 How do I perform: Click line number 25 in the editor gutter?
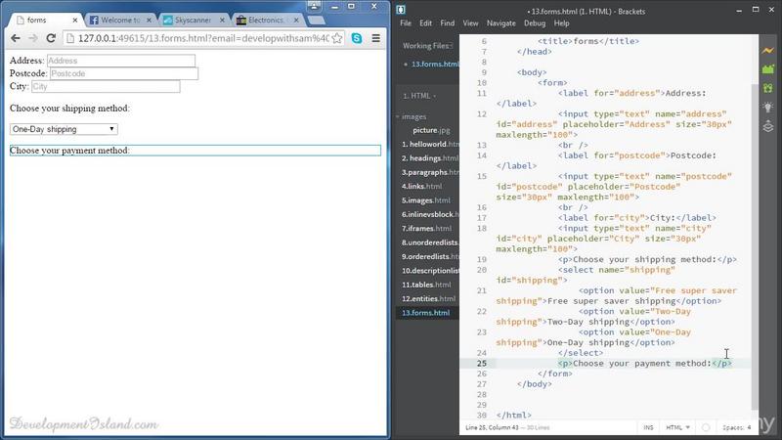click(x=481, y=363)
